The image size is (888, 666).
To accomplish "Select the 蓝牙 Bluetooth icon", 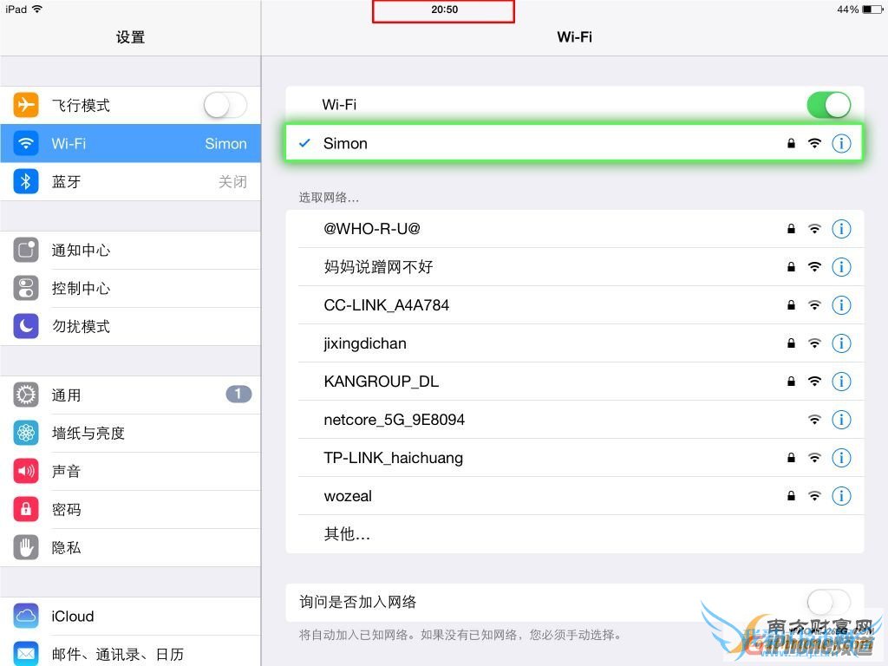I will [x=25, y=181].
